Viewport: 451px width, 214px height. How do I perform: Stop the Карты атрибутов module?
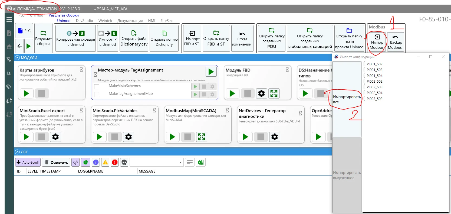(42, 93)
